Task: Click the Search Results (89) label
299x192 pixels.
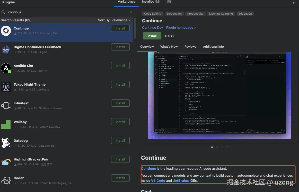Action: click(16, 20)
